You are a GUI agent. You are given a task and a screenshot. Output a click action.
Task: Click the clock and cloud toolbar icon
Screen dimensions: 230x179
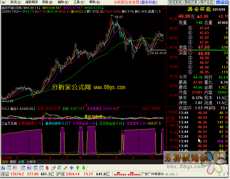(x=53, y=168)
